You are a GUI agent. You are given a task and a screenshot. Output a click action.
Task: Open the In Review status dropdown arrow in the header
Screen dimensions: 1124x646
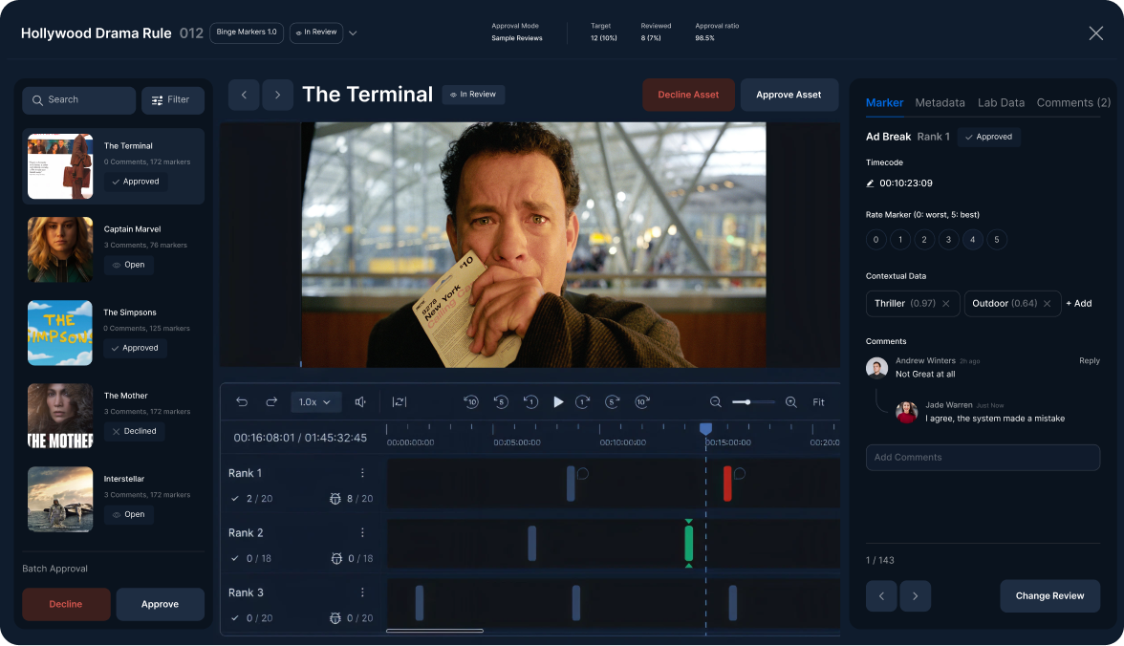pyautogui.click(x=353, y=33)
